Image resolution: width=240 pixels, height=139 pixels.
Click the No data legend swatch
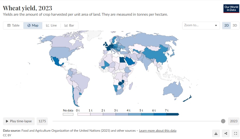pyautogui.click(x=68, y=114)
